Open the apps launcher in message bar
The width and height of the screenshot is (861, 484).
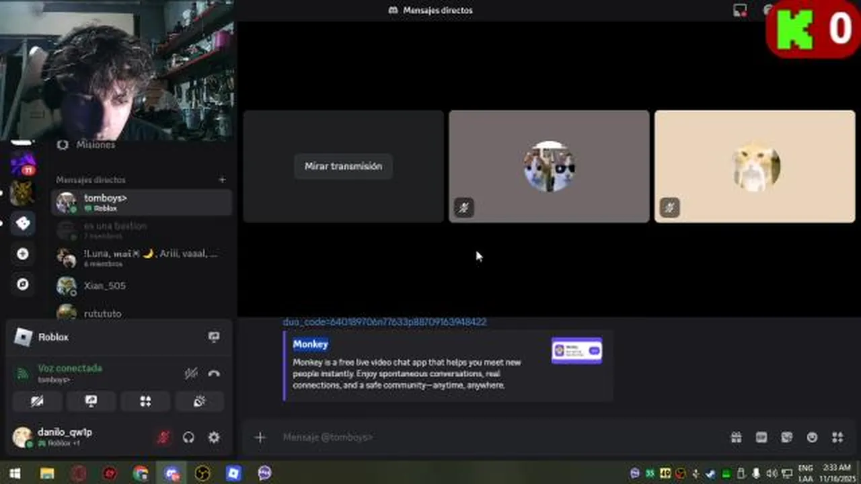tap(837, 438)
